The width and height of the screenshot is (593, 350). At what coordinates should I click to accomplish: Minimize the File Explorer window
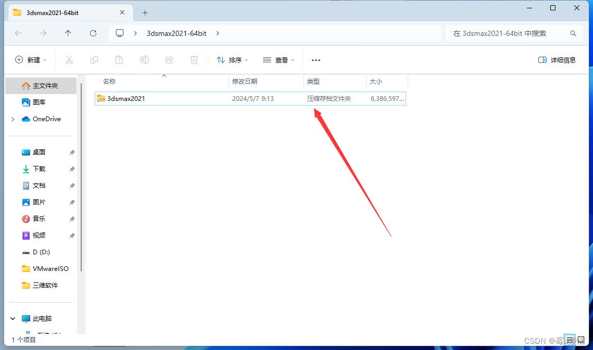529,8
